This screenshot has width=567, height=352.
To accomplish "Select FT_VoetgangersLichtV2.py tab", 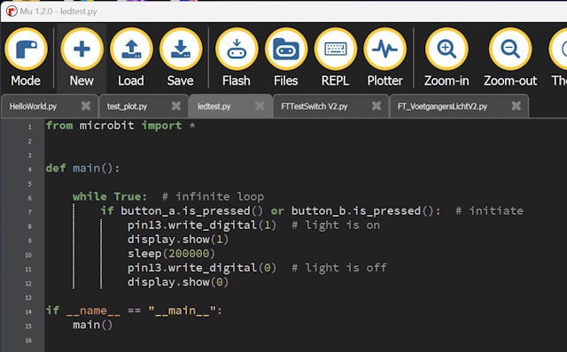I will [442, 106].
